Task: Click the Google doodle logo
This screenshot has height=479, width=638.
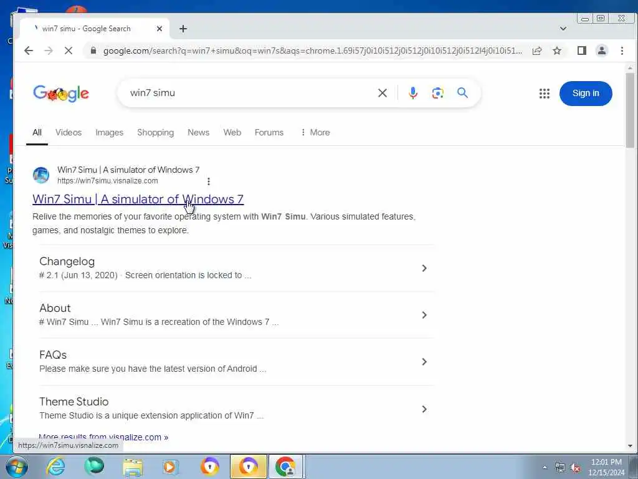Action: pos(61,94)
